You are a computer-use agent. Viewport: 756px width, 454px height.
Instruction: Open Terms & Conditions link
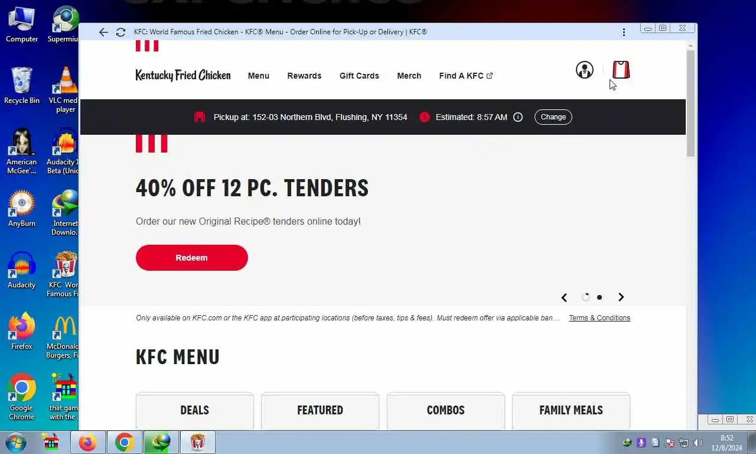[599, 318]
